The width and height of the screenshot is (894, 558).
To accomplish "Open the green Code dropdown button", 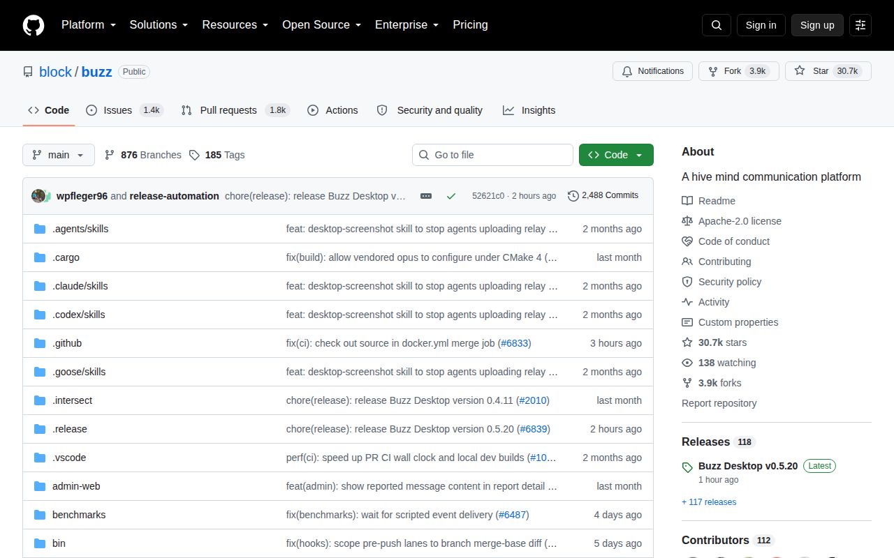I will pos(616,155).
